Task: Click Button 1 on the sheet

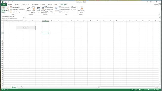Action: pyautogui.click(x=26, y=28)
